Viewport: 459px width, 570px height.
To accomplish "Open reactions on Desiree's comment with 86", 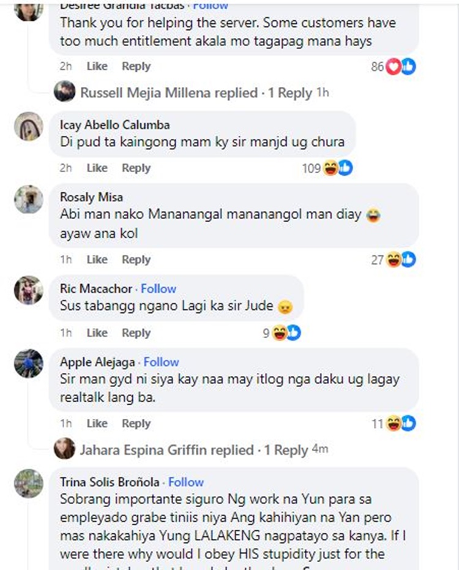I will [394, 67].
